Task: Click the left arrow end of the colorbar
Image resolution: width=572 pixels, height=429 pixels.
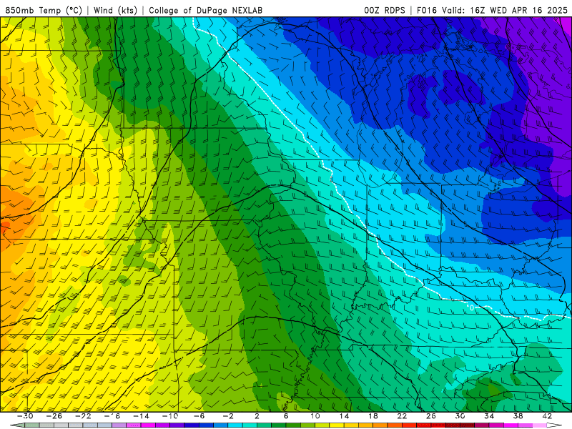Action: point(17,425)
